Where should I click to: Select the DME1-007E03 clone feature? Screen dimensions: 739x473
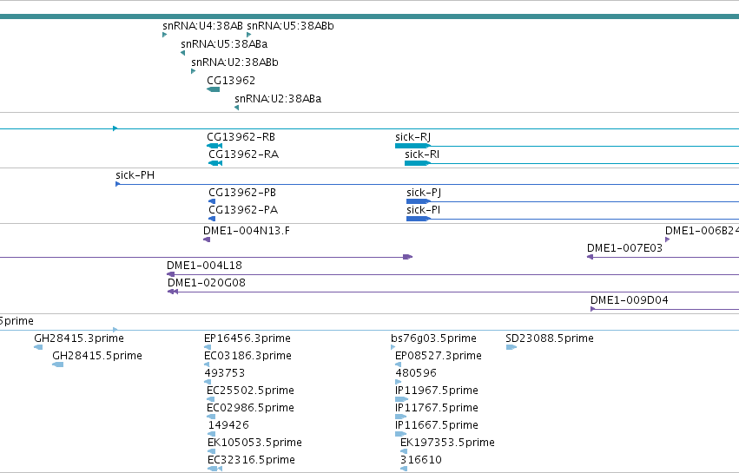[x=663, y=257]
